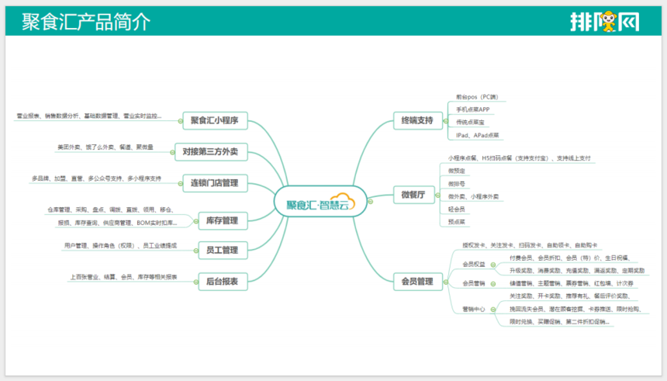Click the 仓库管理、采购、盘点 leaf line

click(x=110, y=210)
